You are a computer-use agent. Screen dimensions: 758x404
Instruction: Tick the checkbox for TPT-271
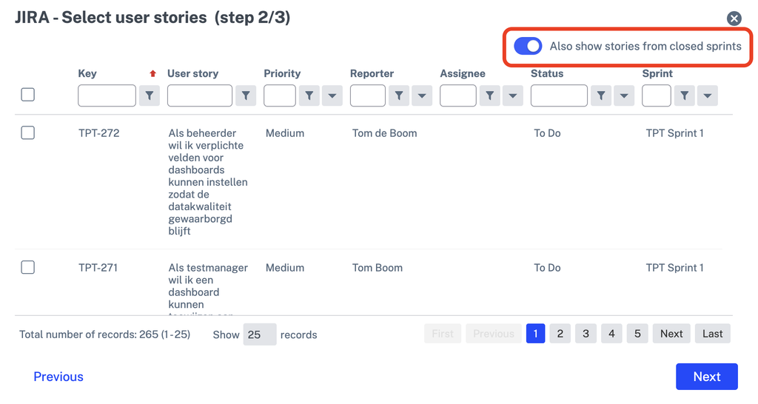pyautogui.click(x=28, y=267)
